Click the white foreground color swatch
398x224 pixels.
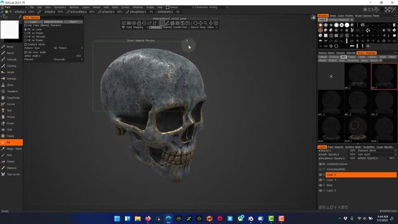point(10,30)
